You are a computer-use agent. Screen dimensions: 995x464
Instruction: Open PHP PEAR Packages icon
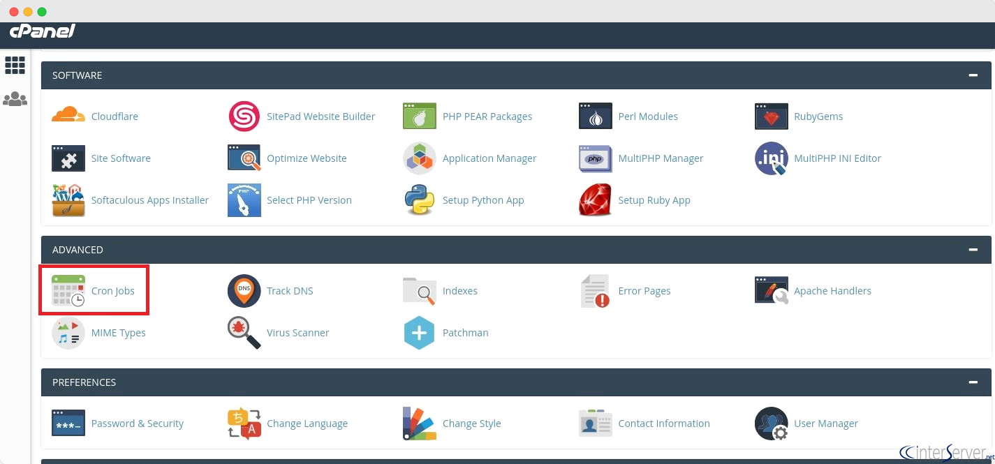[420, 116]
